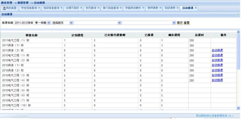The height and width of the screenshot is (119, 241).
Task: Select the 2010电气工程(5)班 row name
Action: pos(16,85)
